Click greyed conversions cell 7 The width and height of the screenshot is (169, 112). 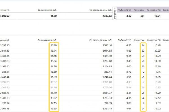144,82
